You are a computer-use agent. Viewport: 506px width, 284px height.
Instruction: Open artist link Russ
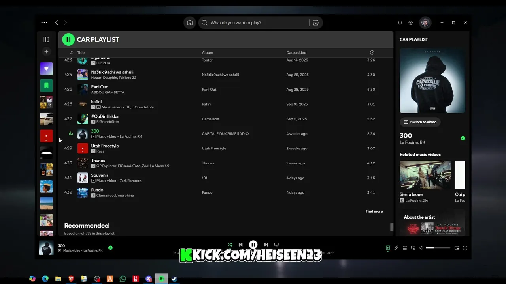click(100, 151)
